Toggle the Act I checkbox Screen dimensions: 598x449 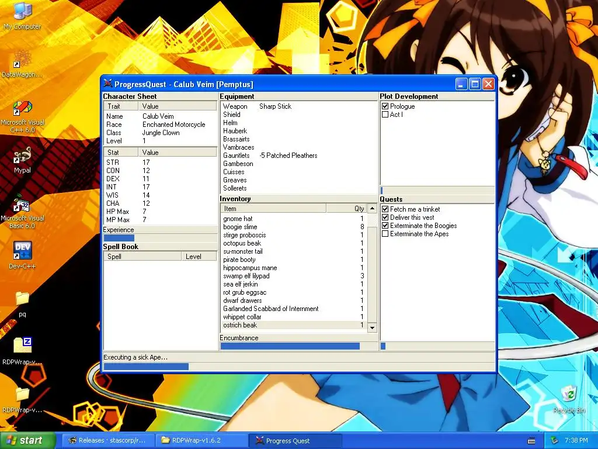coord(385,114)
